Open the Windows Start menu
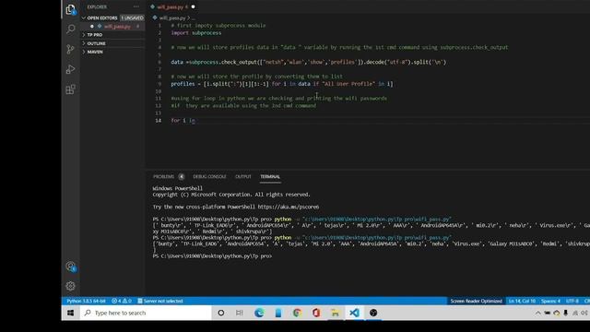590x332 pixels. point(70,313)
